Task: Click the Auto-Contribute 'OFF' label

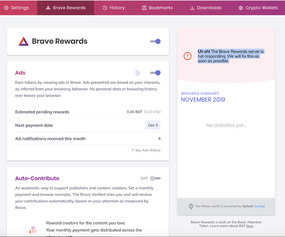Action: 144,179
